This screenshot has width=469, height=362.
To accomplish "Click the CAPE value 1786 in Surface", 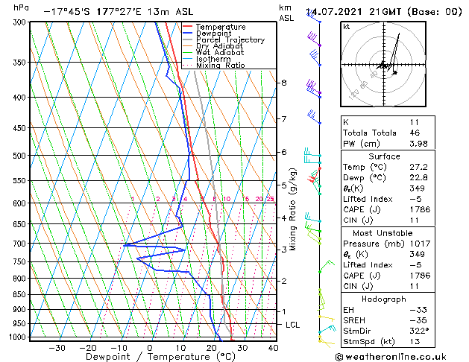I will (420, 209).
